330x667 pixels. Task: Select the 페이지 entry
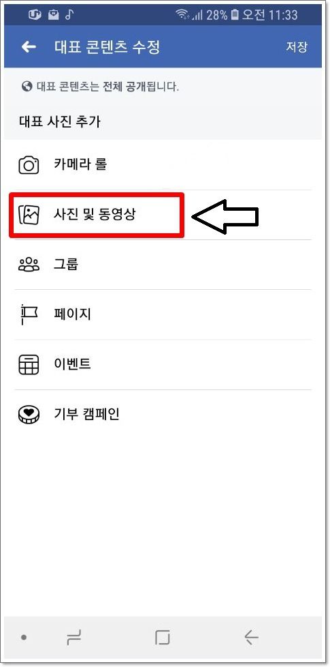(163, 315)
